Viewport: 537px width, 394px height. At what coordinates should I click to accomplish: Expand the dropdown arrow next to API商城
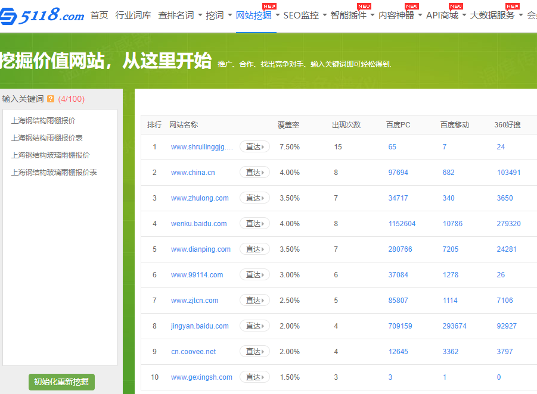point(464,15)
